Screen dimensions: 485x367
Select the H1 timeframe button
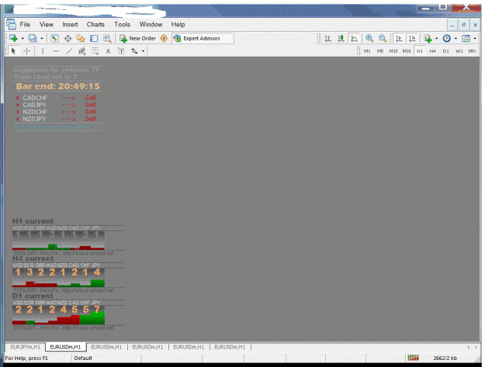tap(420, 51)
